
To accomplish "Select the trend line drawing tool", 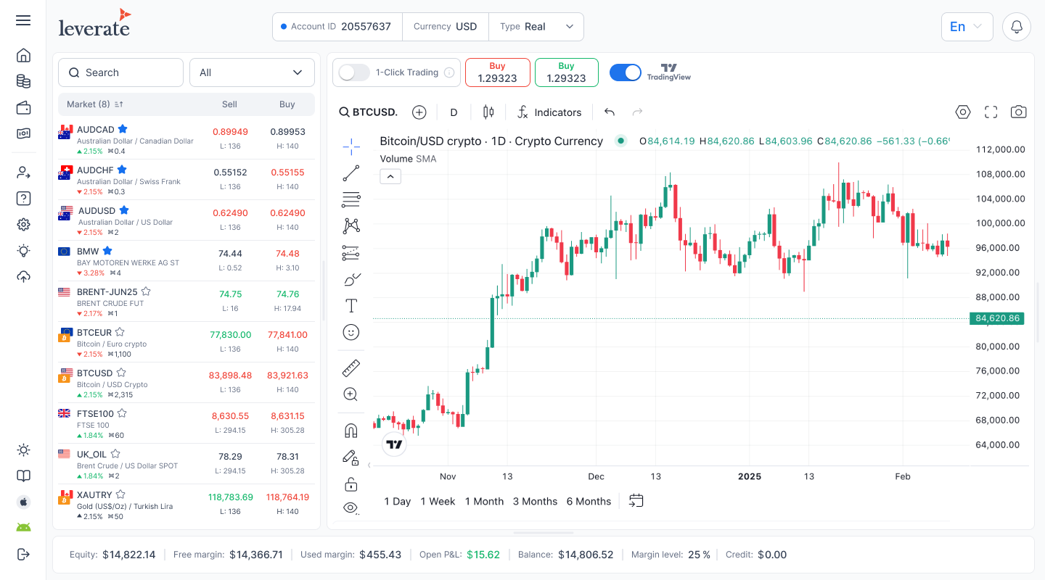I will point(351,173).
